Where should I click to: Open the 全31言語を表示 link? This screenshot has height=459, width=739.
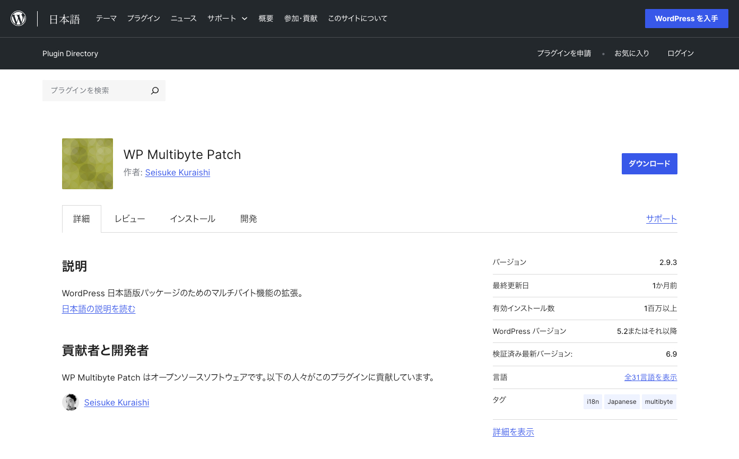pos(650,377)
